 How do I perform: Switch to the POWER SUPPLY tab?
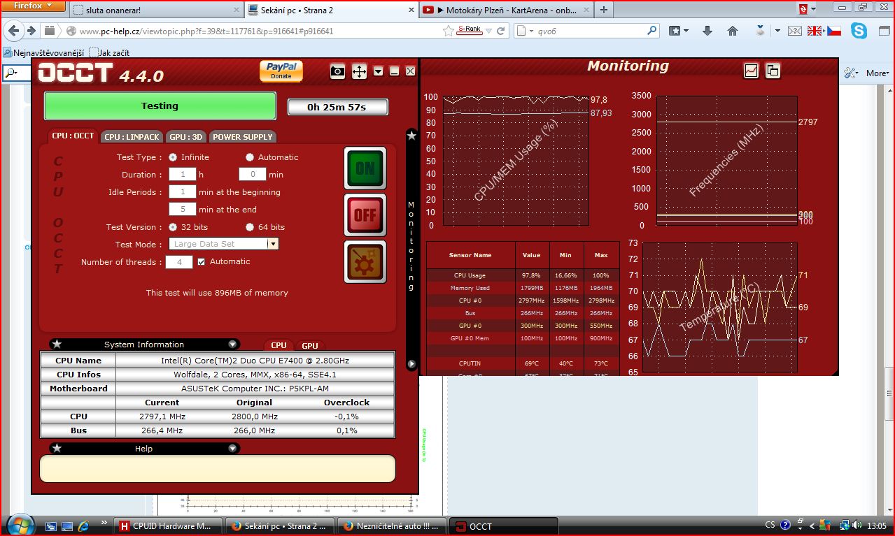click(243, 137)
